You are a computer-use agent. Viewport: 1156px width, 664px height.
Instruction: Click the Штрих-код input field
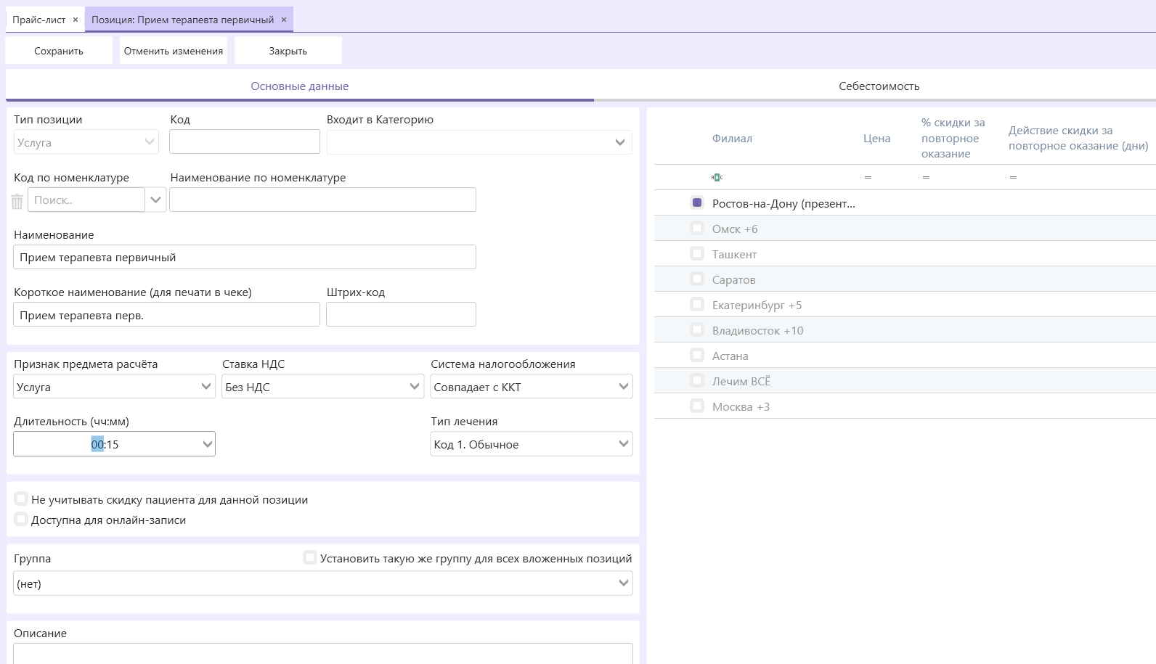point(401,314)
